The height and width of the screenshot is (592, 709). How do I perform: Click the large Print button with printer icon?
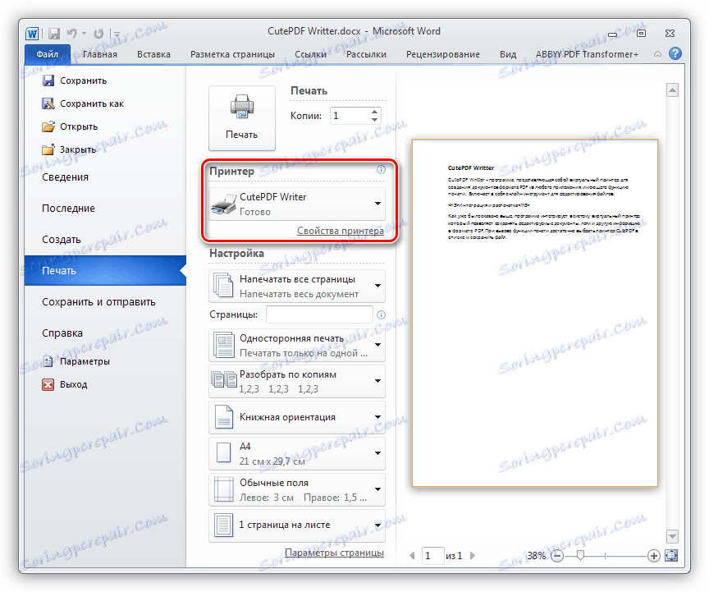(242, 117)
